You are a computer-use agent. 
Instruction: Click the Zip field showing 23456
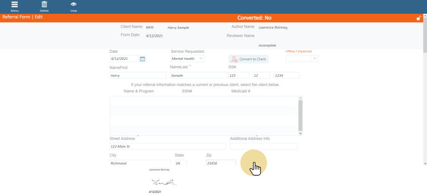[x=221, y=163]
